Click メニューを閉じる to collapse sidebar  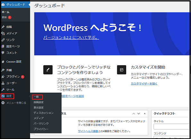pyautogui.click(x=16, y=103)
